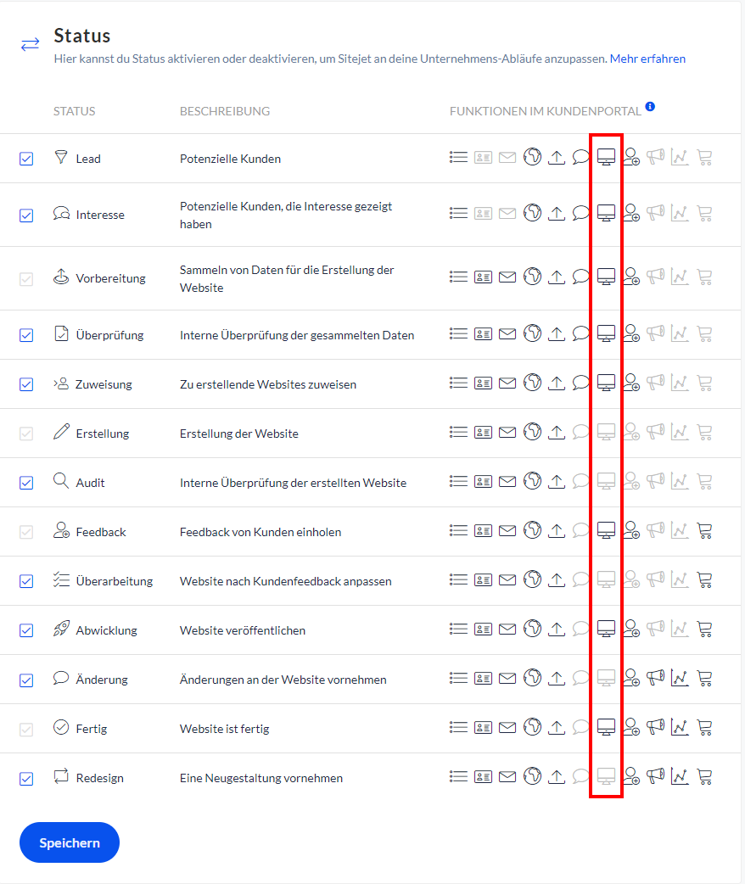745x884 pixels.
Task: Click the contact card icon in Audit row
Action: [x=484, y=482]
